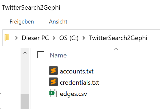Image resolution: width=160 pixels, height=109 pixels.
Task: Click the Sublime Text icon of accounts.txt
Action: click(53, 71)
